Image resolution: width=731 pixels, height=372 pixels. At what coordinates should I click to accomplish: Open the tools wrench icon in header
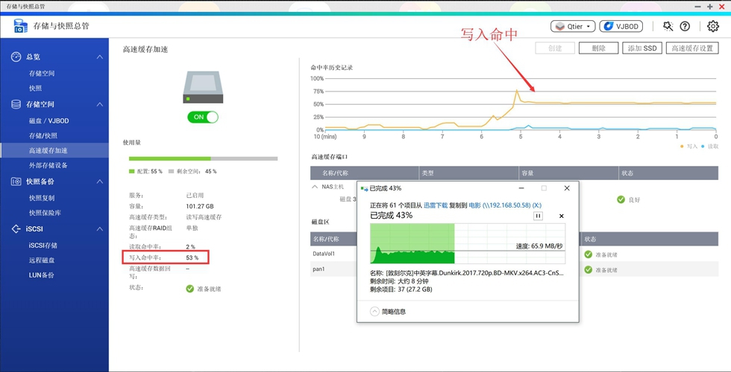point(668,27)
